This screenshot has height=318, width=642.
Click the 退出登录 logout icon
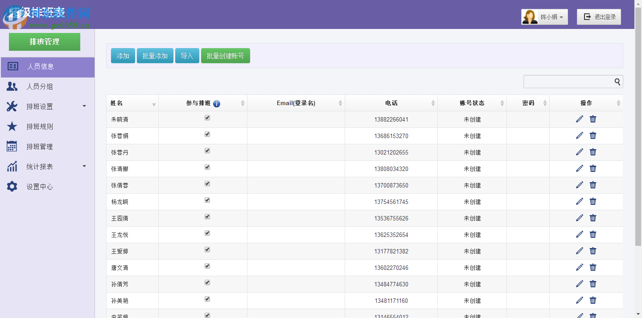click(x=586, y=16)
